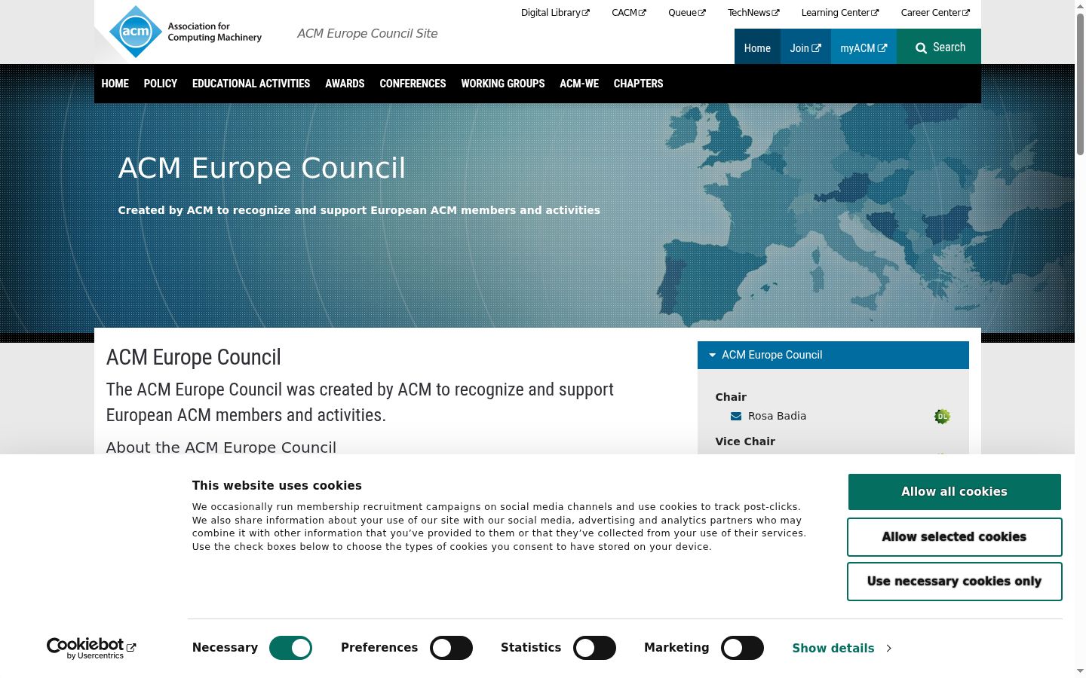This screenshot has width=1086, height=678.
Task: Click the Vice Chair label
Action: click(x=745, y=441)
